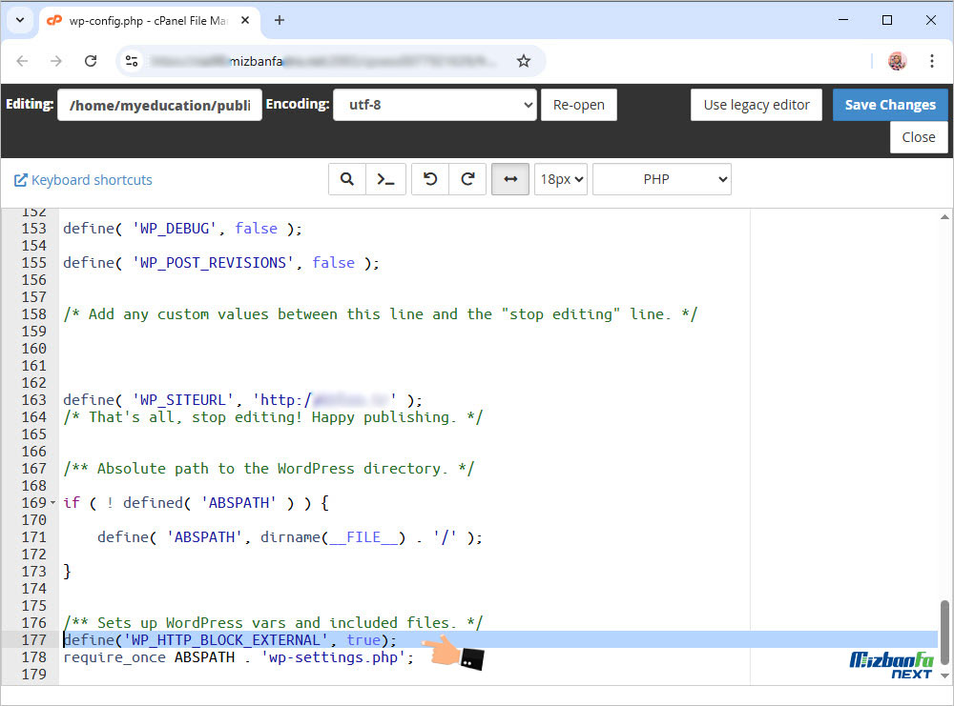This screenshot has width=954, height=706.
Task: Collapse code block at line 169
Action: (52, 503)
